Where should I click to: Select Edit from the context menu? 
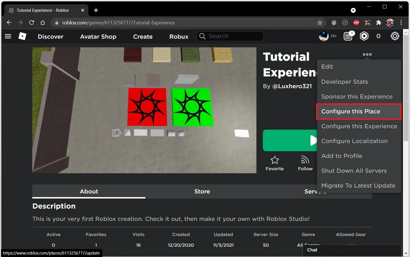click(x=359, y=67)
